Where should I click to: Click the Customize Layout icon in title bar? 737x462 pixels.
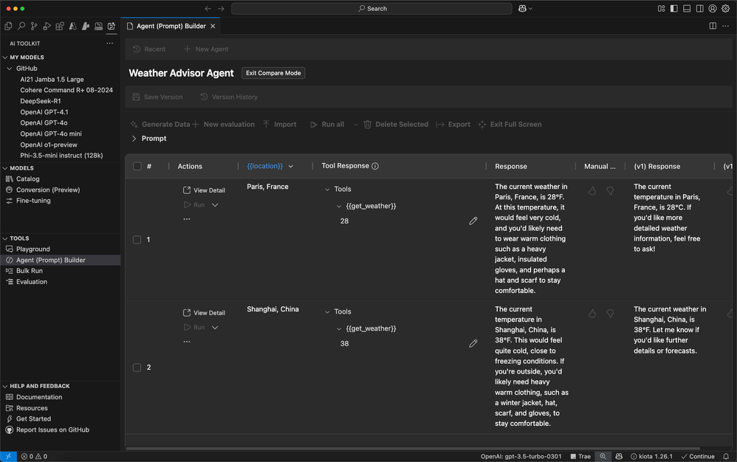(662, 8)
